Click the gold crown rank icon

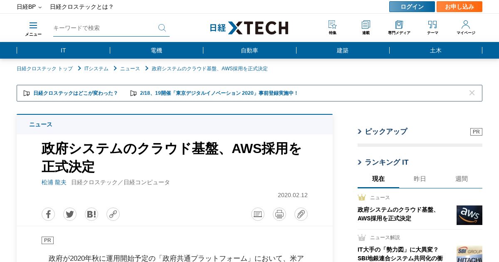(362, 197)
